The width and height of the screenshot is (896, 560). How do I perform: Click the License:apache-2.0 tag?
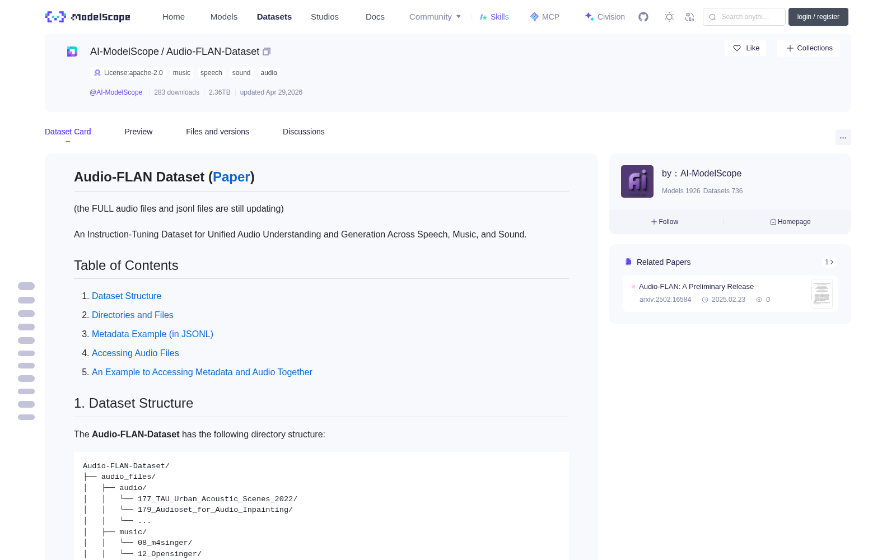(x=128, y=73)
